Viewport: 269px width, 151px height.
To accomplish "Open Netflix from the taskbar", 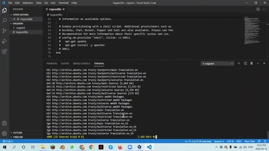I will coord(101,147).
